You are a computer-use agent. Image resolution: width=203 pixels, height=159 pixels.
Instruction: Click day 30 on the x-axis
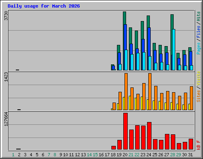[184, 155]
